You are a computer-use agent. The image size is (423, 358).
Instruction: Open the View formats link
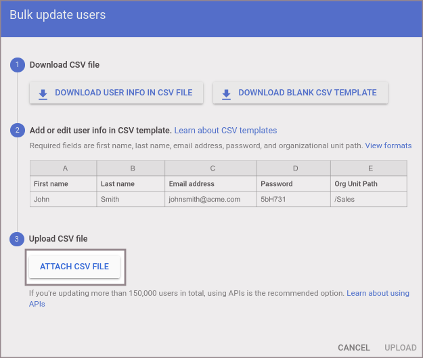pyautogui.click(x=388, y=146)
